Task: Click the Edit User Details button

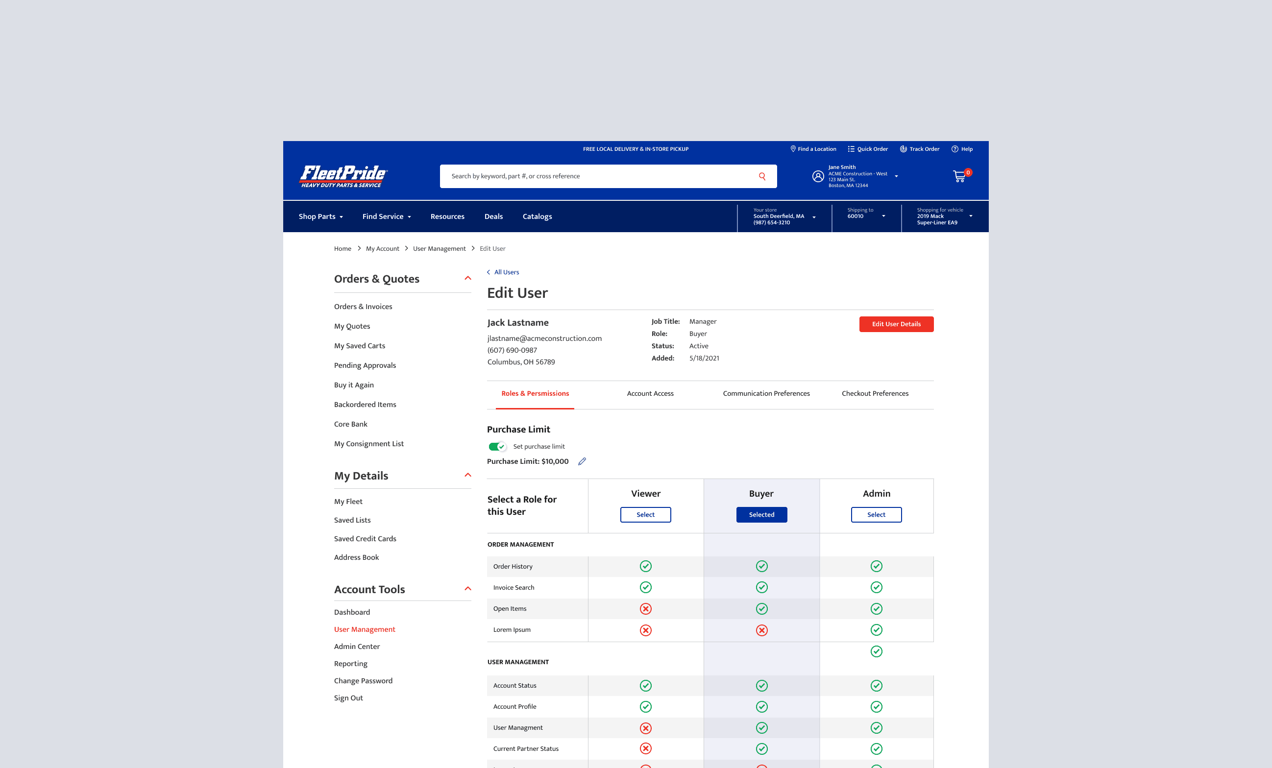Action: [x=896, y=324]
